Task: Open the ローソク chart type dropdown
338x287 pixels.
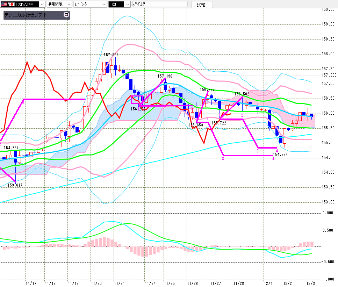Action: pyautogui.click(x=103, y=5)
